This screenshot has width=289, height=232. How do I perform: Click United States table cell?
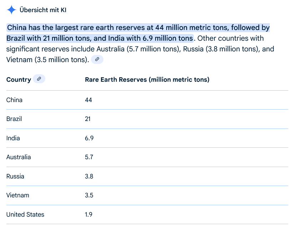[25, 215]
